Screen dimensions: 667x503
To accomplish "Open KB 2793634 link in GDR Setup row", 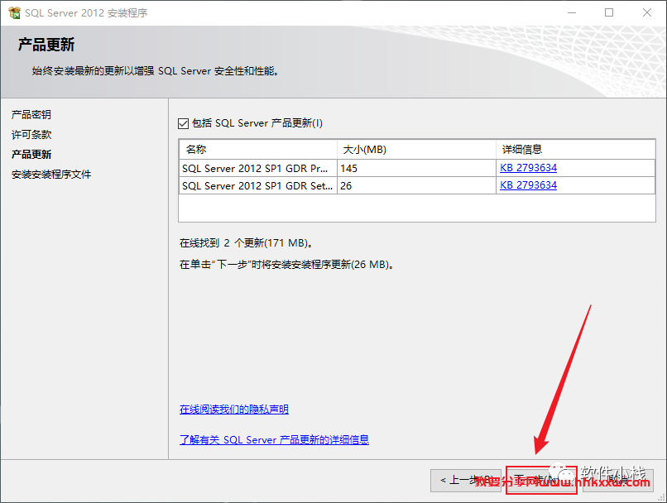I will click(528, 185).
